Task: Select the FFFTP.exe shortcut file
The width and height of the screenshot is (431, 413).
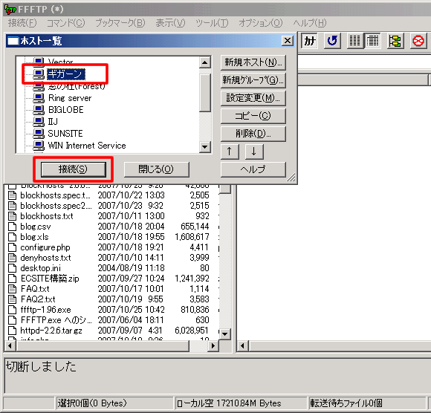Action: pyautogui.click(x=56, y=320)
